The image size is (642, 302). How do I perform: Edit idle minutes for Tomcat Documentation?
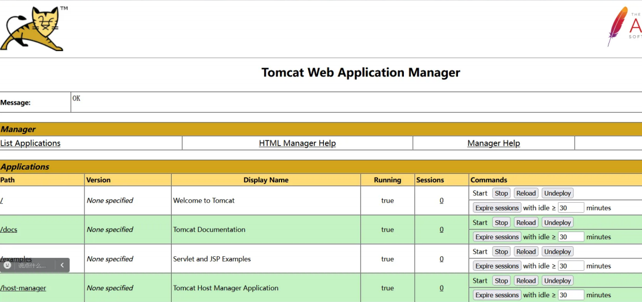click(x=571, y=237)
